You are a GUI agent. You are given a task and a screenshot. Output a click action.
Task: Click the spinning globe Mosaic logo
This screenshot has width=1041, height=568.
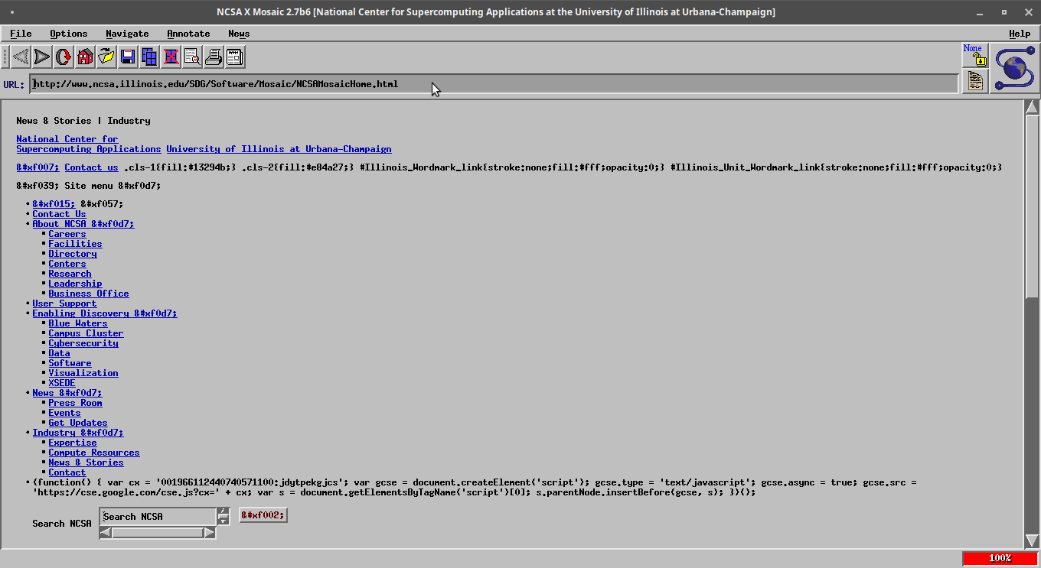click(x=1015, y=69)
